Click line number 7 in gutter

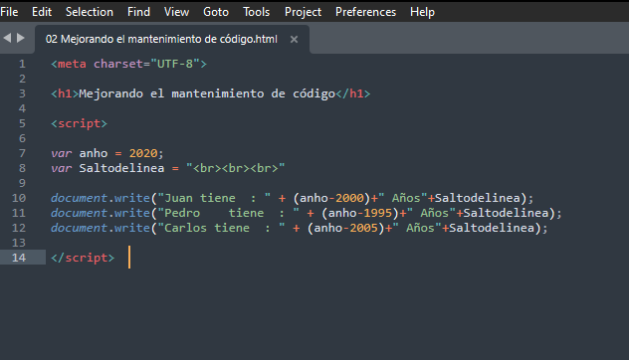click(x=22, y=153)
